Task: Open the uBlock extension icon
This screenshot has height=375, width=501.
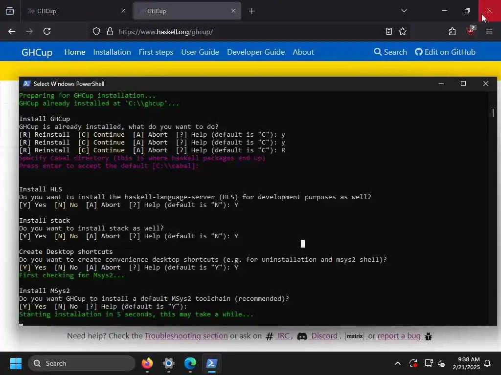Action: [471, 31]
